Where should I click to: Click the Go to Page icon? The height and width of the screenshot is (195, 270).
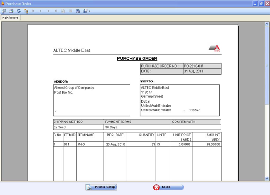(63, 11)
